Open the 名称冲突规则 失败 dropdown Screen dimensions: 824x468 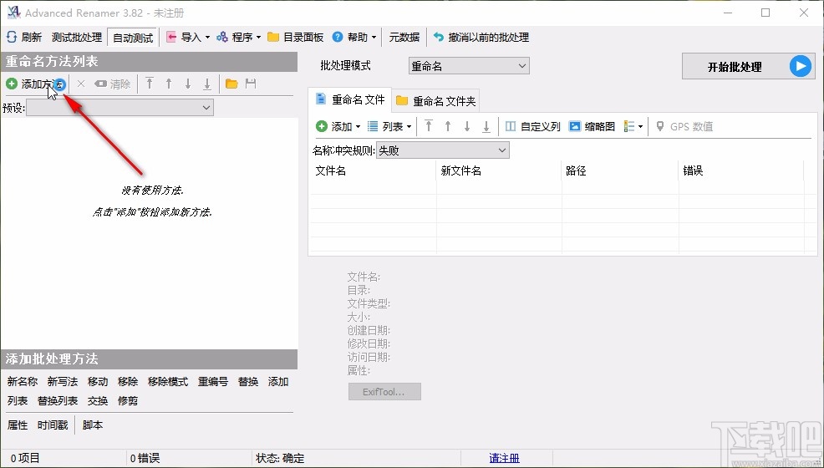[442, 150]
